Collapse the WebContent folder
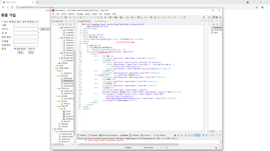The image size is (270, 151). [55, 68]
